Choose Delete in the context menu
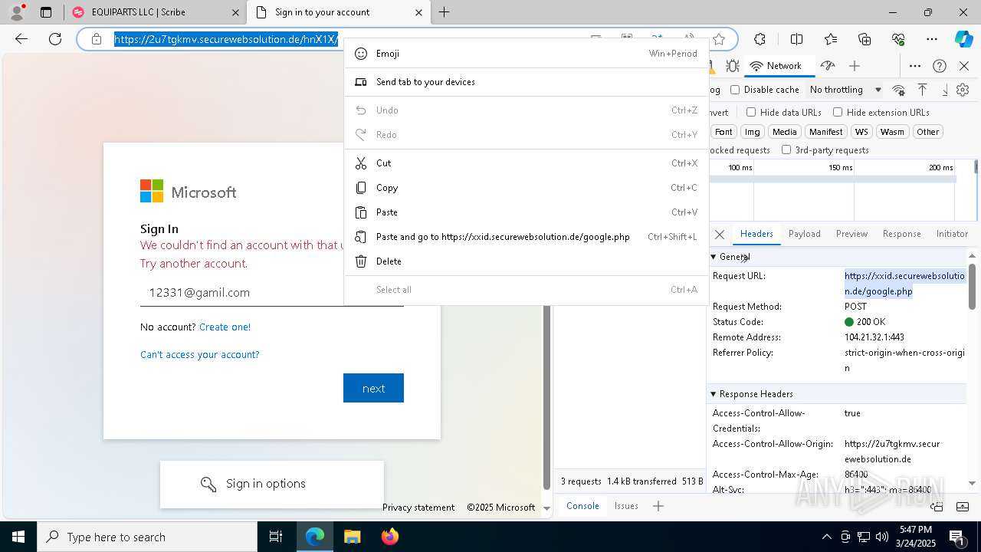 coord(525,261)
